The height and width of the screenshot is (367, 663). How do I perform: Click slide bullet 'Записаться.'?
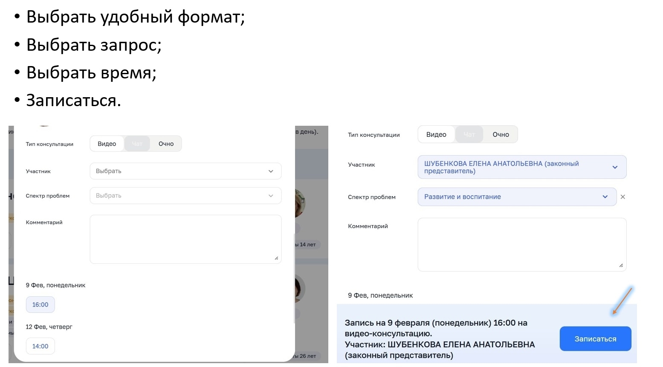pos(74,101)
